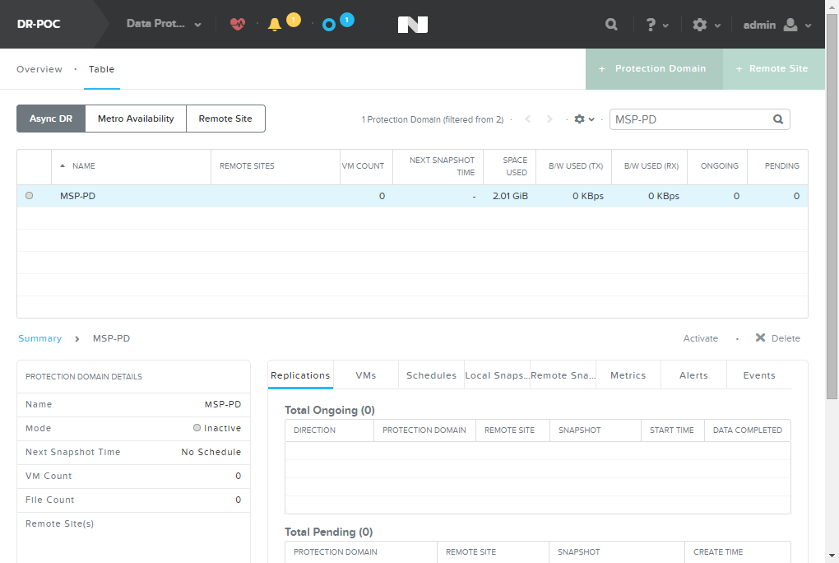Image resolution: width=839 pixels, height=563 pixels.
Task: Click the Protection Domain button
Action: [654, 69]
